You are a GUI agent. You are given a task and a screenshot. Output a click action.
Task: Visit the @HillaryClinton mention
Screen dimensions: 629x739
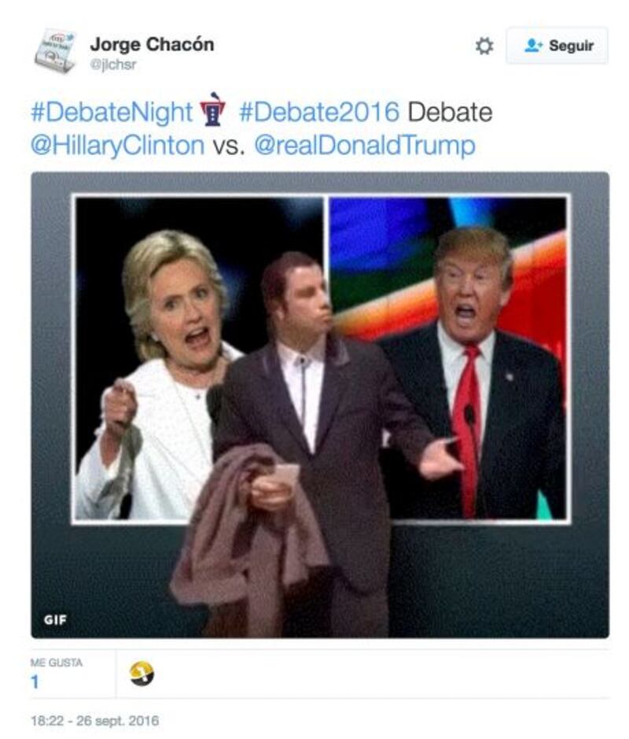(118, 145)
